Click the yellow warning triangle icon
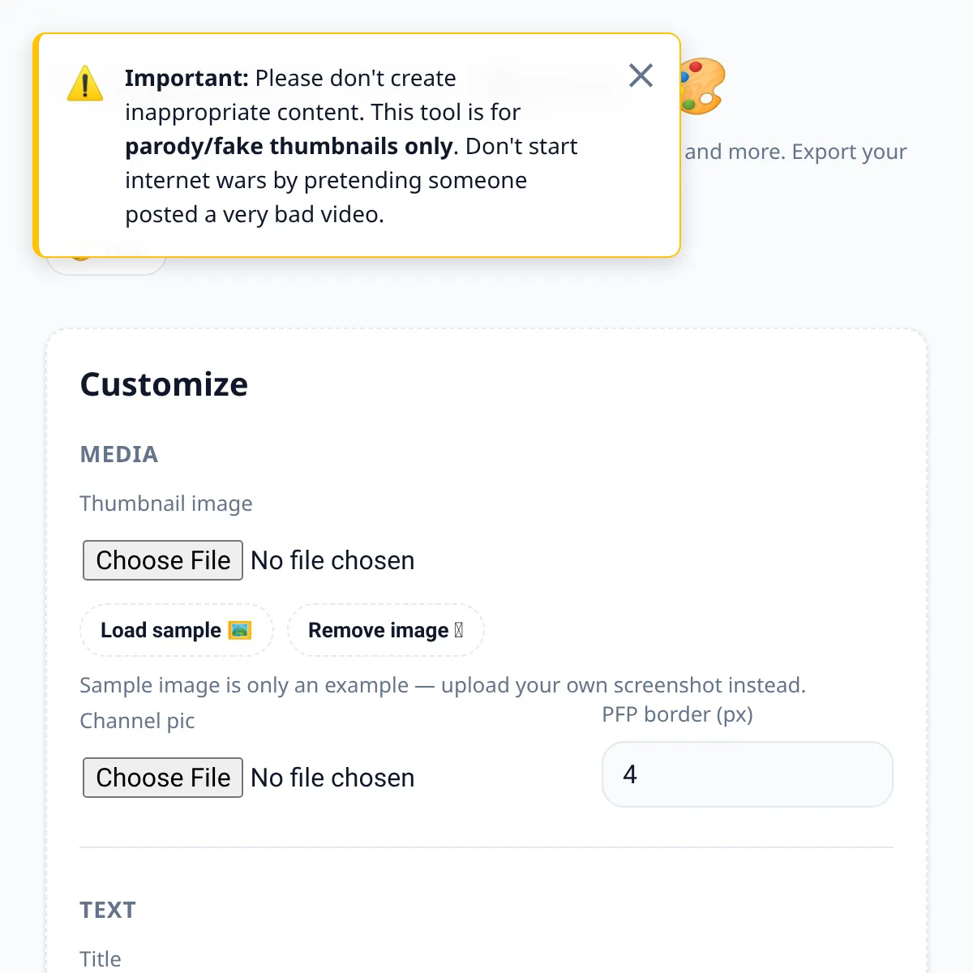 tap(85, 84)
